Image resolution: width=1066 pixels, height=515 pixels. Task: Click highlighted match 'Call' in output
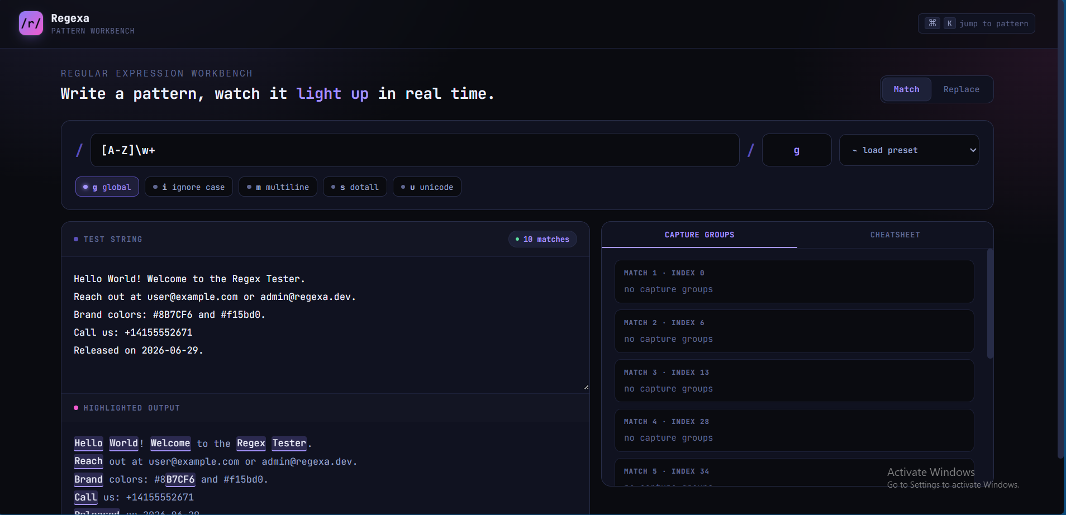pyautogui.click(x=85, y=497)
